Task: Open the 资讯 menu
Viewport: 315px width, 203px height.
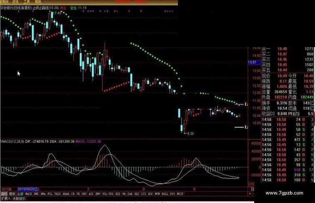Action: pos(15,2)
